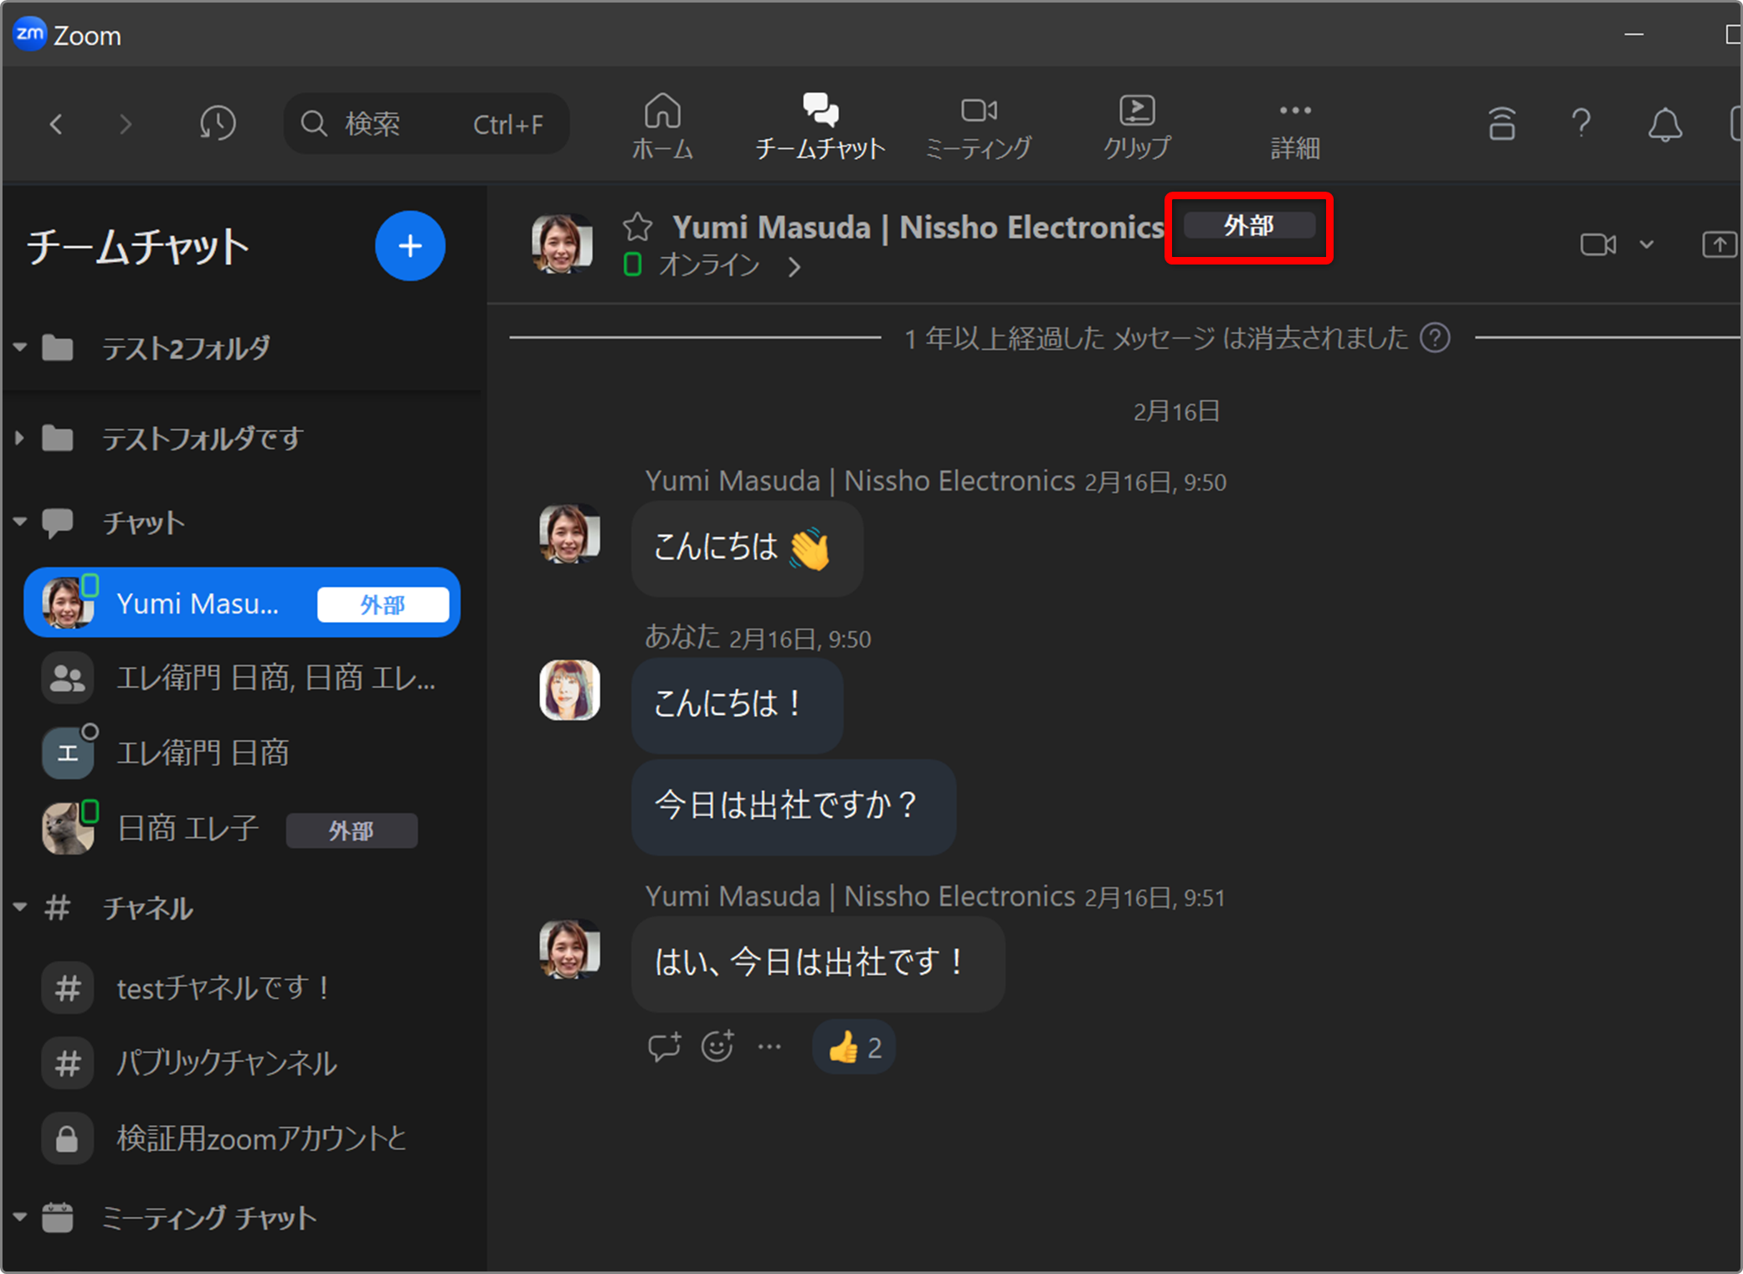Go forward with the right arrow button
Screen dimensions: 1743x1274
click(126, 125)
